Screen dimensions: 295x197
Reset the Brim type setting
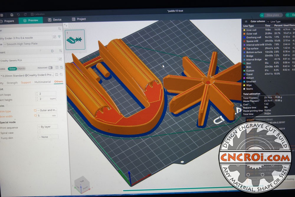pos(35,110)
